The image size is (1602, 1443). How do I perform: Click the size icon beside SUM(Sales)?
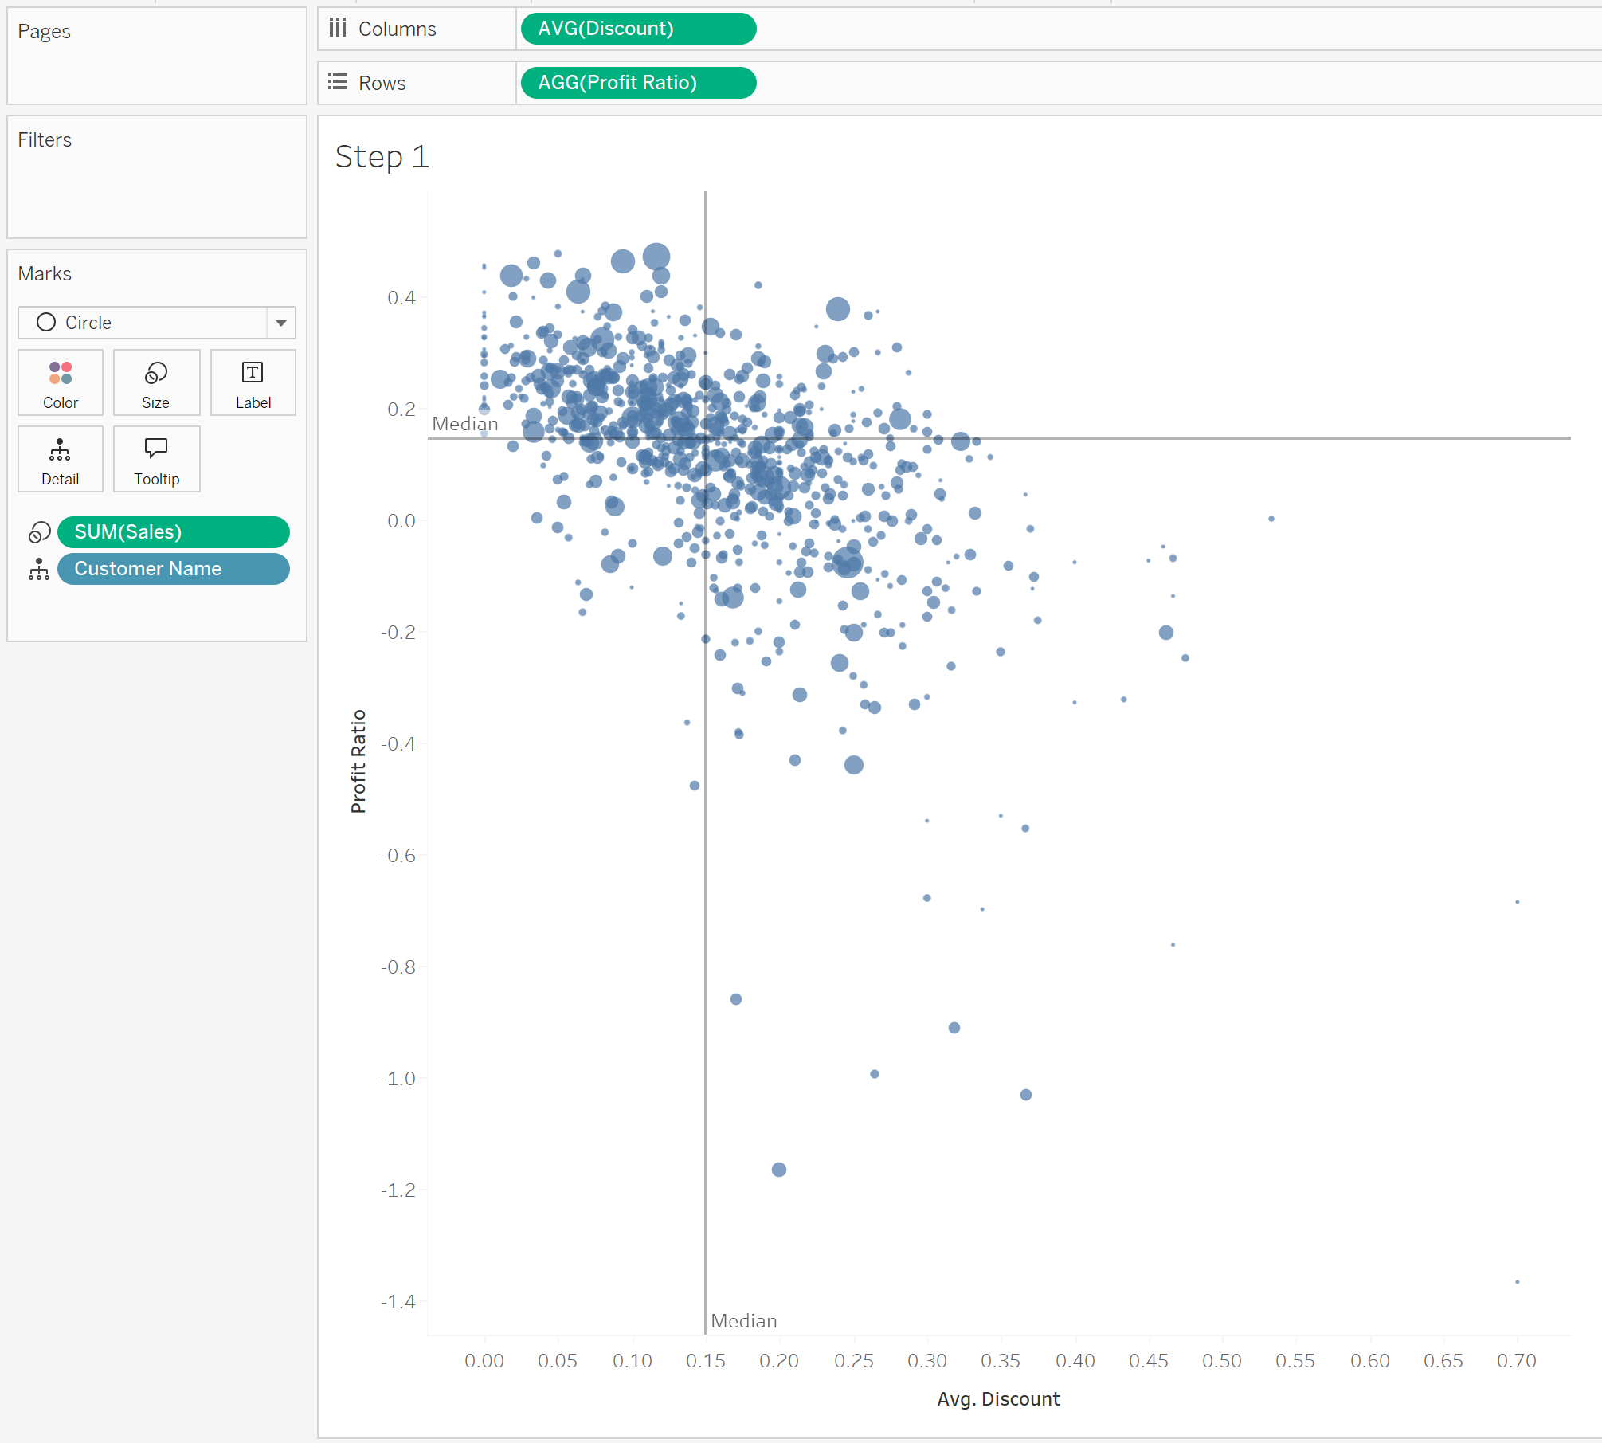click(x=39, y=532)
